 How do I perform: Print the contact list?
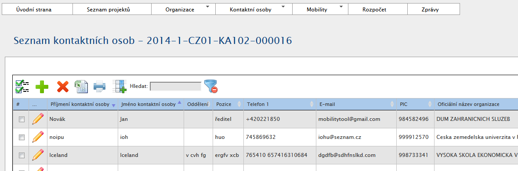tap(100, 87)
